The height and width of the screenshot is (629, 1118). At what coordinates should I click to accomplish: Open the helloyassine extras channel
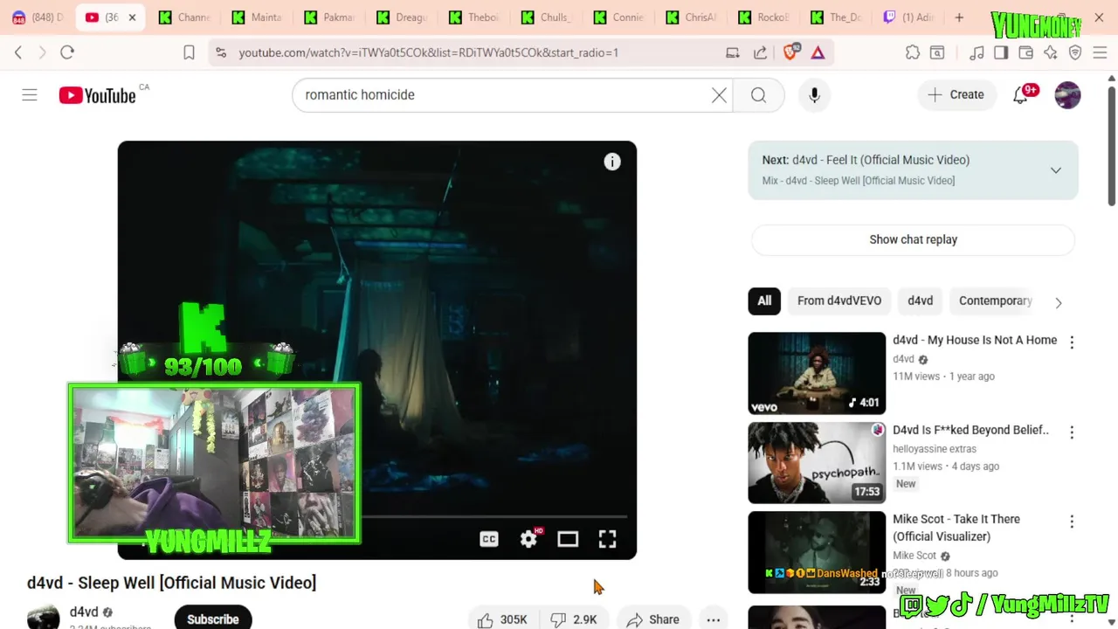click(935, 449)
